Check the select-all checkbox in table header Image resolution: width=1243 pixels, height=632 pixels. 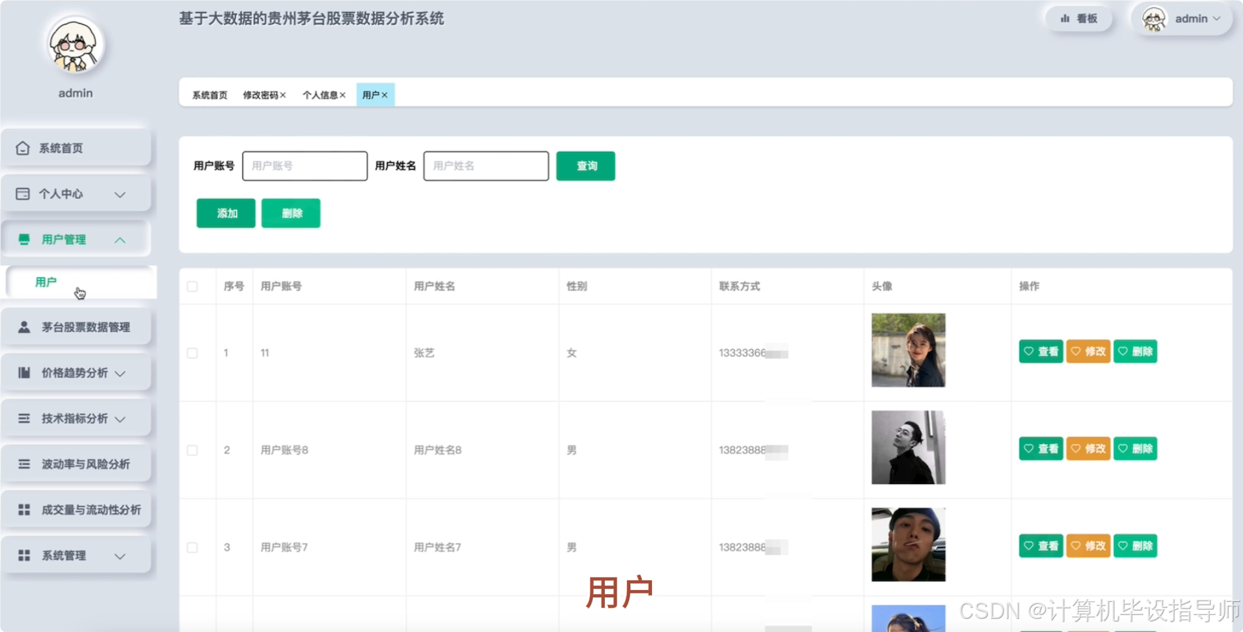tap(192, 286)
